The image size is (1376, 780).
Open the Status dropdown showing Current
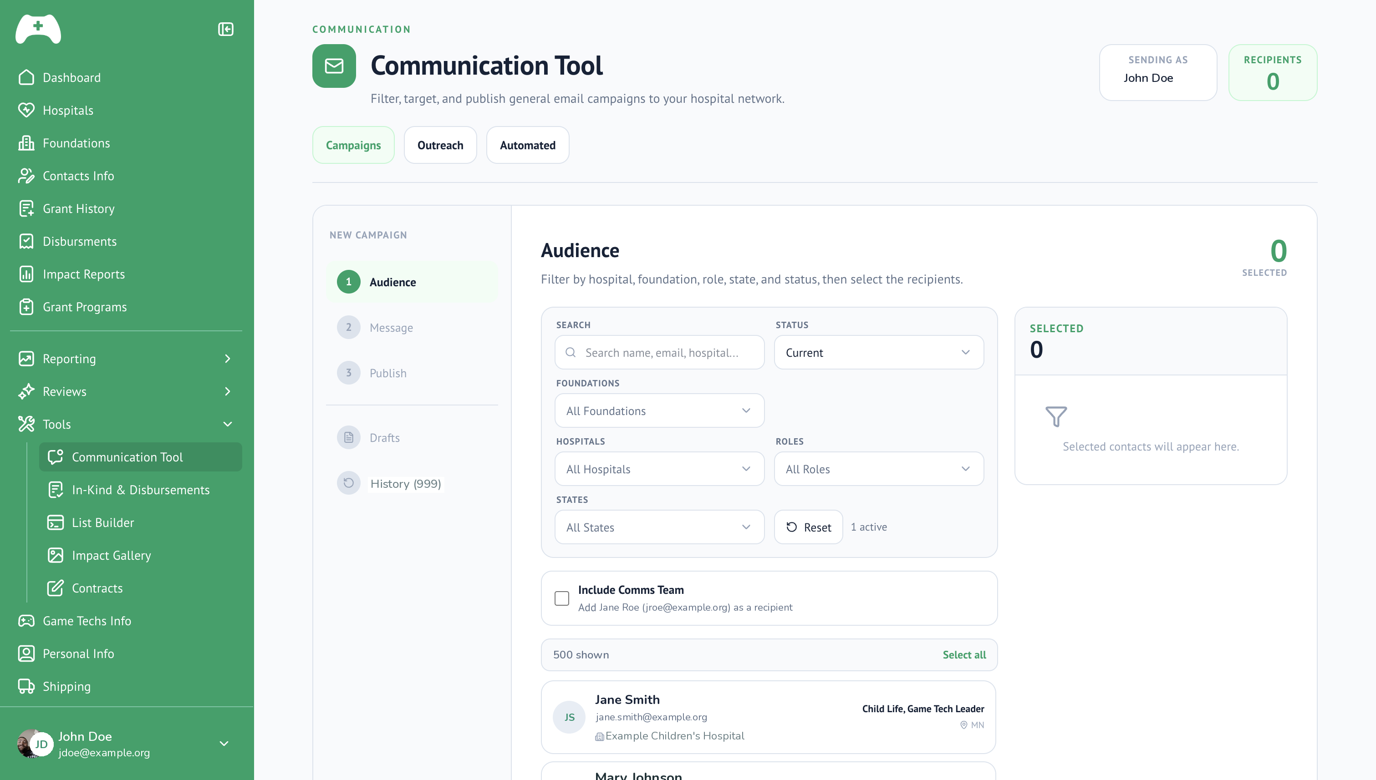879,352
